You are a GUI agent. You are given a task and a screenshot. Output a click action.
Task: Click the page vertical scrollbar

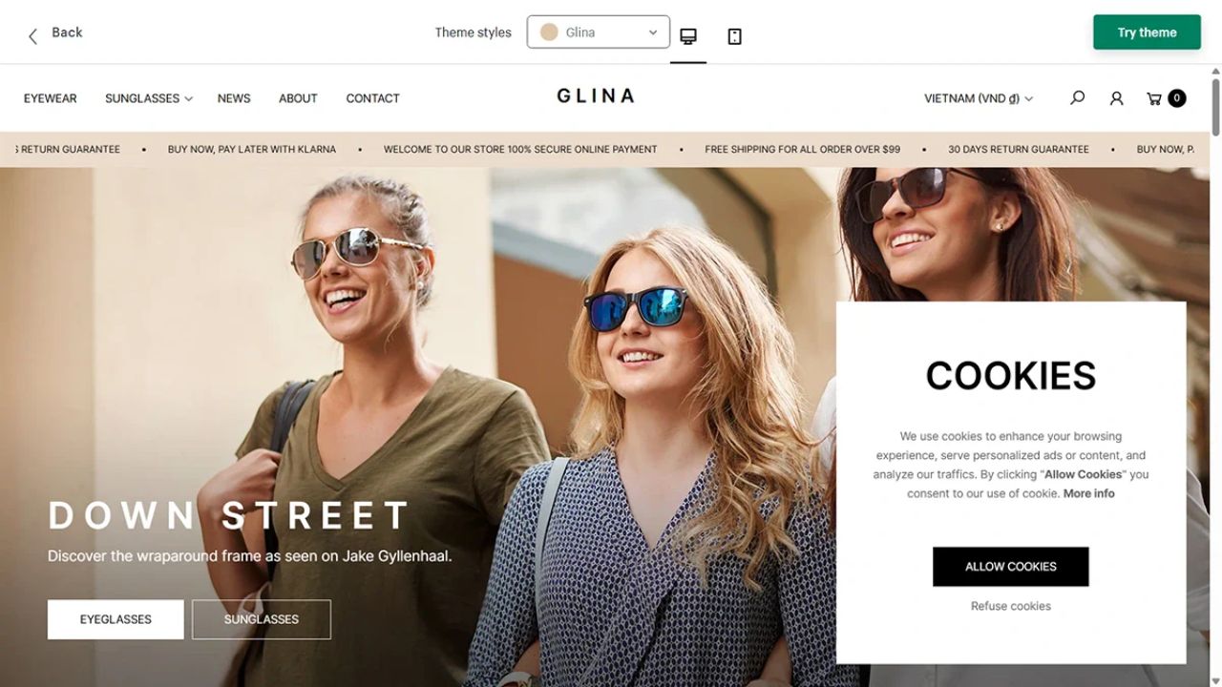(1216, 375)
